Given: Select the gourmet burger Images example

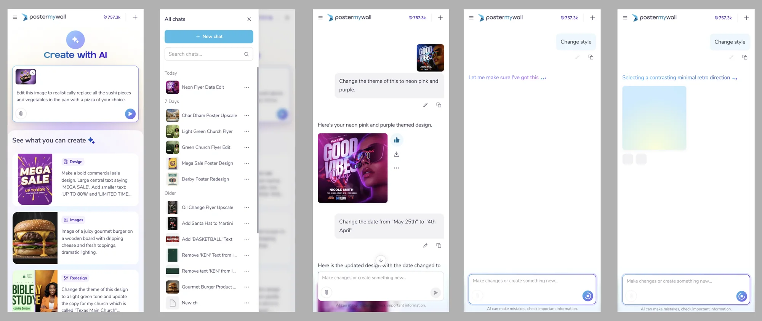Looking at the screenshot, I should tap(75, 238).
